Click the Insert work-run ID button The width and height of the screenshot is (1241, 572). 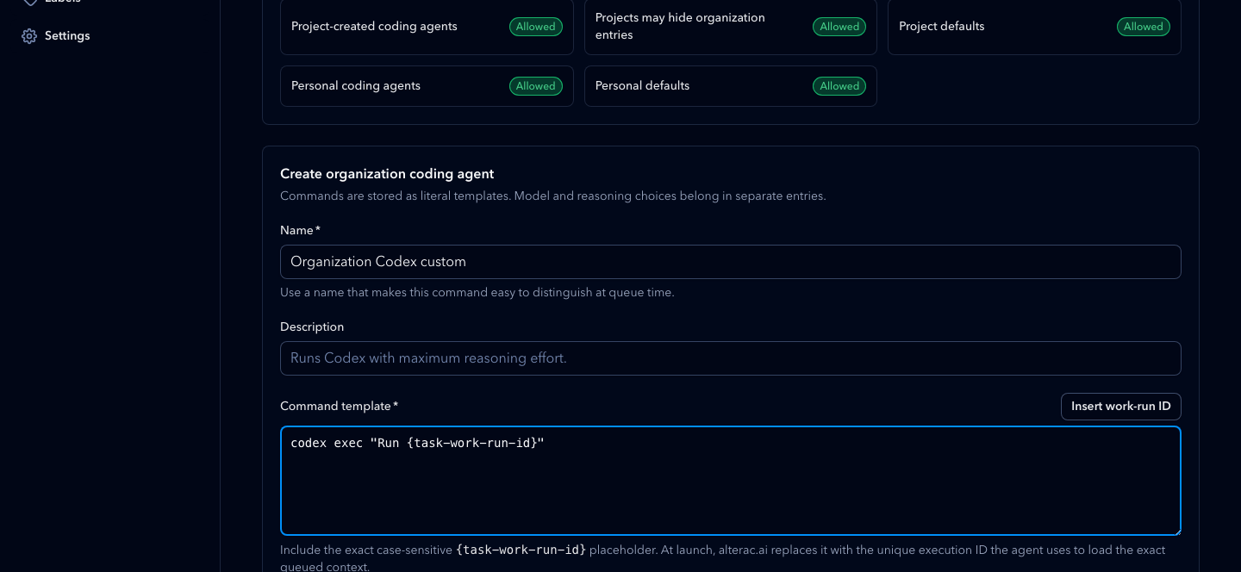pos(1120,407)
